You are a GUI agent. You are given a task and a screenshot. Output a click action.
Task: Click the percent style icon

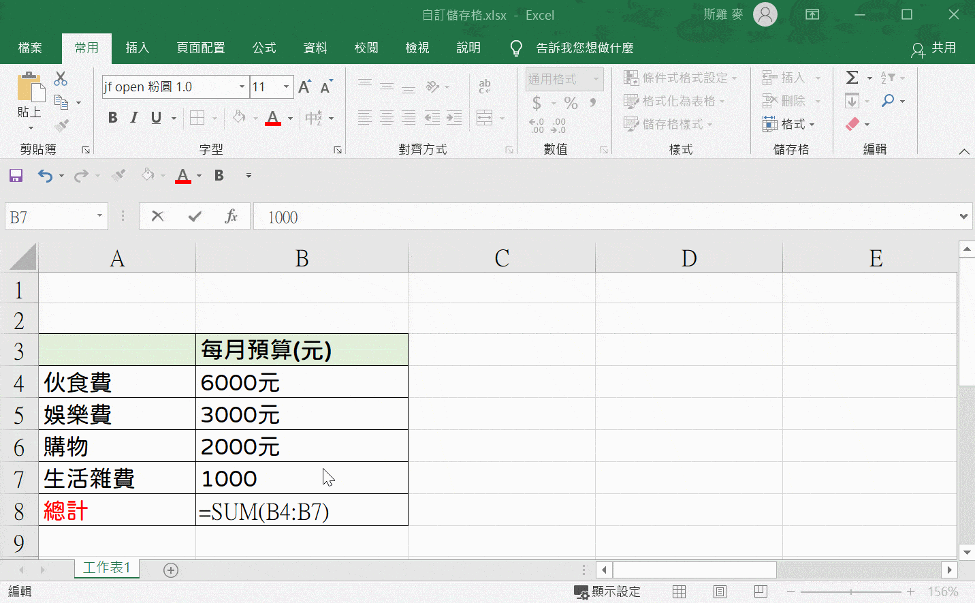(x=571, y=103)
